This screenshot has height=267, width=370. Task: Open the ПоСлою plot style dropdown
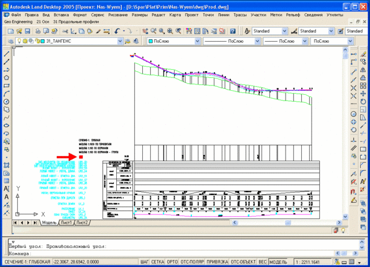350,41
